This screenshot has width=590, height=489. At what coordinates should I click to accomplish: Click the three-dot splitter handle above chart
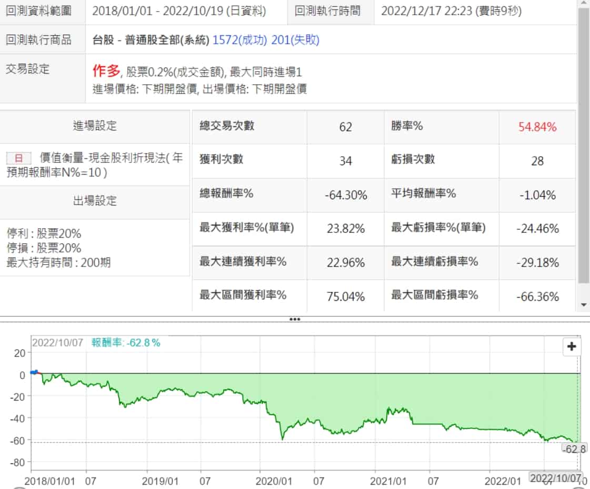click(295, 319)
